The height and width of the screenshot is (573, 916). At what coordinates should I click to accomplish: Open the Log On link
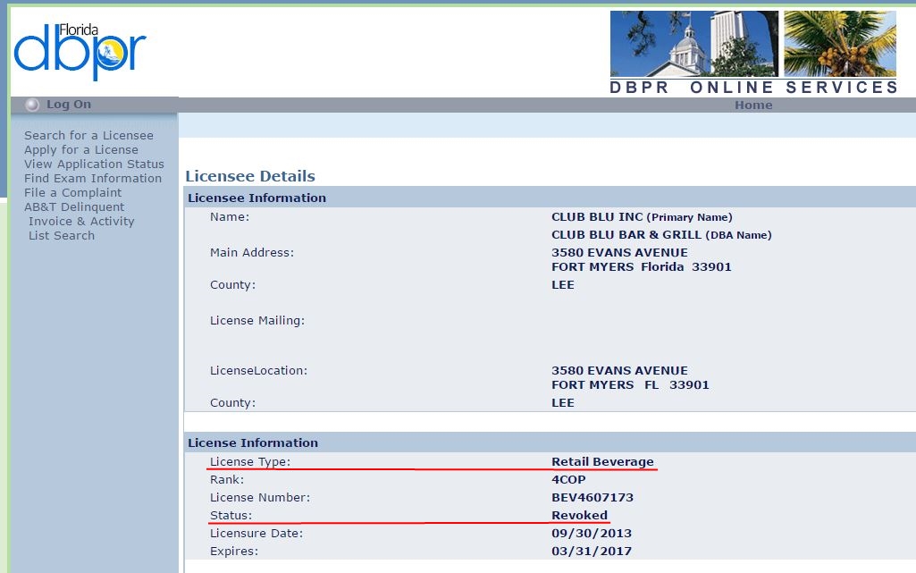pyautogui.click(x=69, y=104)
